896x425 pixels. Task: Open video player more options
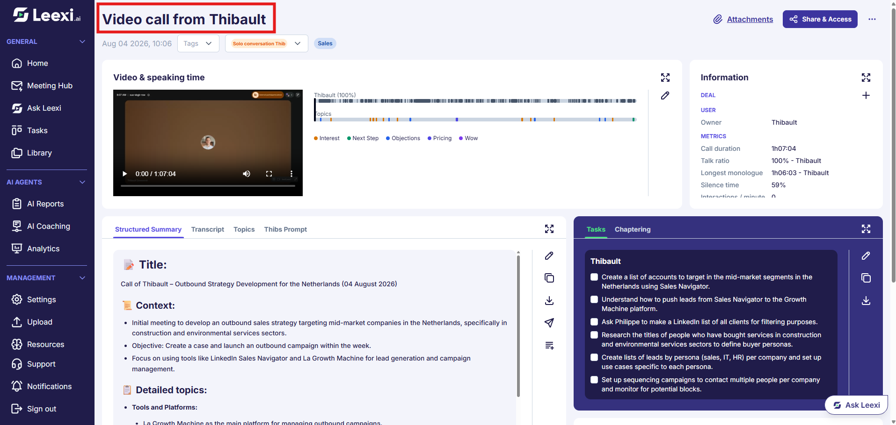coord(291,174)
